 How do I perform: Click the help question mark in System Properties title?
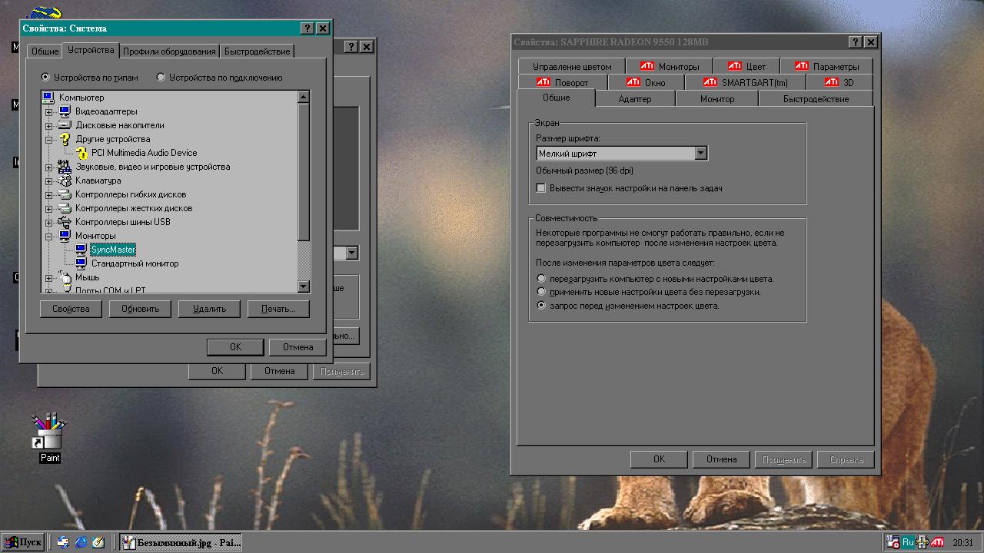(x=307, y=28)
